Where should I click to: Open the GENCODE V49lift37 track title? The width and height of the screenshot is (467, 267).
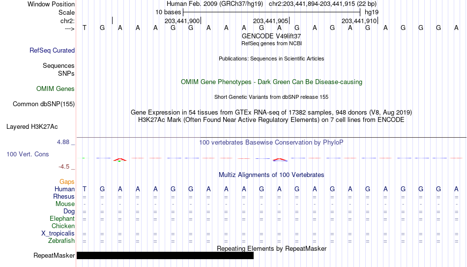pyautogui.click(x=271, y=36)
